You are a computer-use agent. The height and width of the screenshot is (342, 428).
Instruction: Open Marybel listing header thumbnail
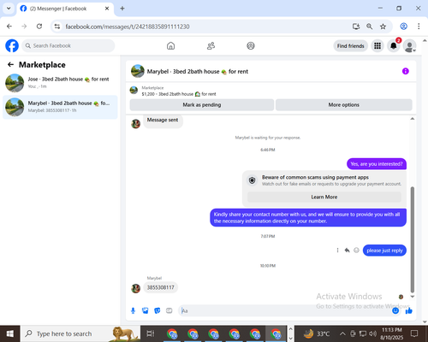(138, 71)
